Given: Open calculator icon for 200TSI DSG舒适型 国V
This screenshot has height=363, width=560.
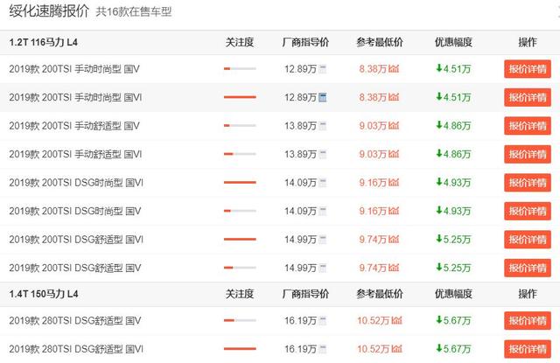Looking at the screenshot, I should pos(323,268).
